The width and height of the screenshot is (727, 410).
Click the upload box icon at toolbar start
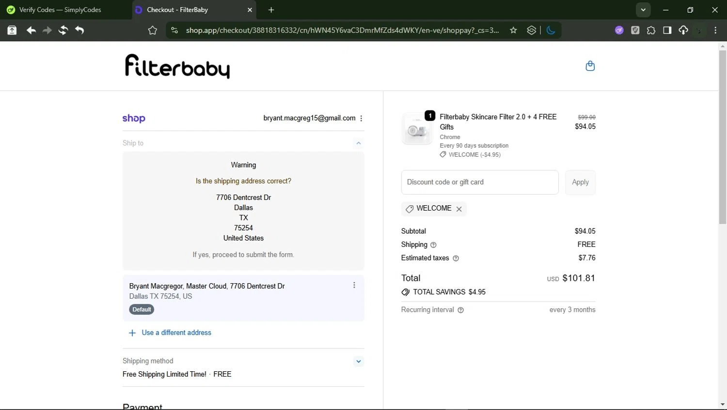coord(12,30)
